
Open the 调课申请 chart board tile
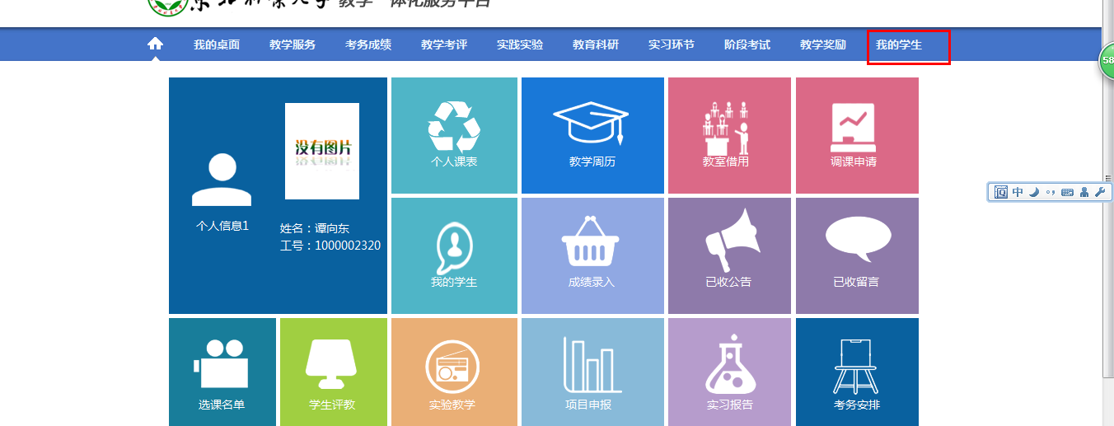click(x=856, y=135)
